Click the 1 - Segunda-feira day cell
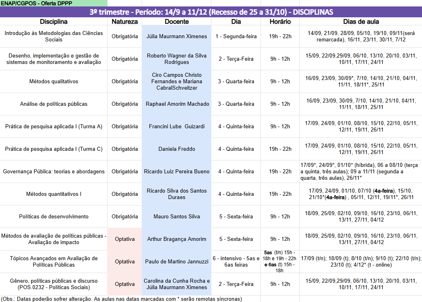The height and width of the screenshot is (302, 422). tap(236, 36)
